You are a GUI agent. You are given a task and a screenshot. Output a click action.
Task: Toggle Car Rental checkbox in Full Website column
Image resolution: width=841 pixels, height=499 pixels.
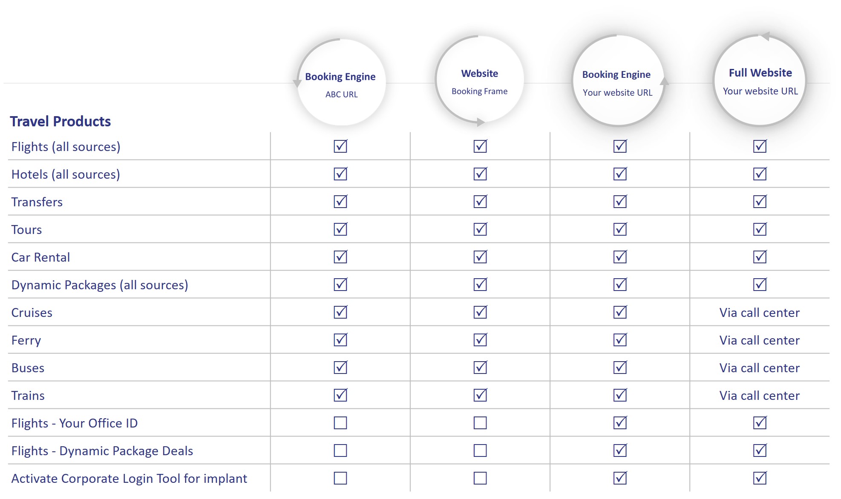[x=760, y=257]
